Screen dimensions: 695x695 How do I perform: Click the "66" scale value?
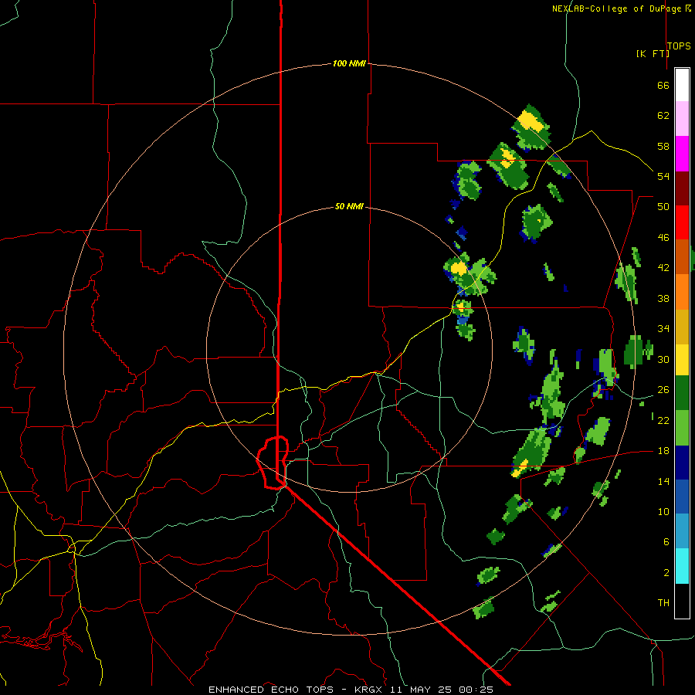coord(663,85)
